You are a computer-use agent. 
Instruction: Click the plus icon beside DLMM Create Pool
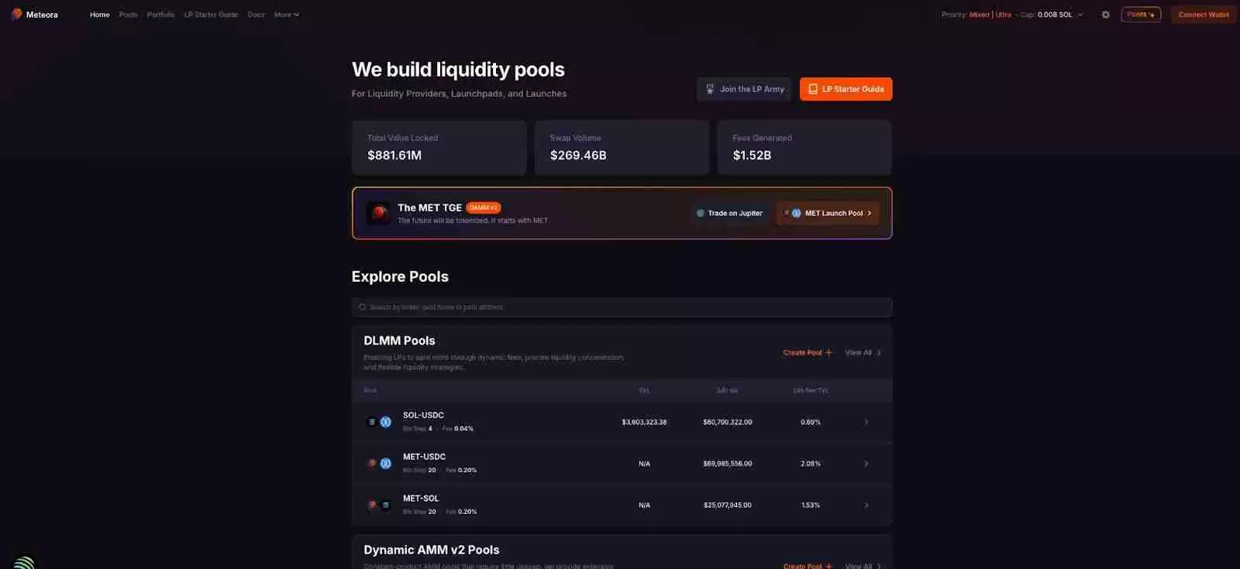(829, 353)
